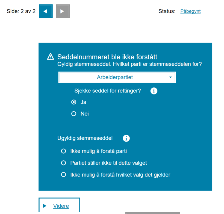Open the Arbeiderpartiet party dropdown
224x214 pixels.
tap(115, 77)
